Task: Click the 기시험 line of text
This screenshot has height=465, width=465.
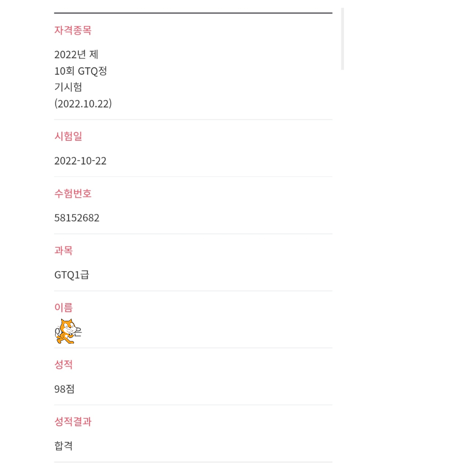Action: pyautogui.click(x=68, y=87)
